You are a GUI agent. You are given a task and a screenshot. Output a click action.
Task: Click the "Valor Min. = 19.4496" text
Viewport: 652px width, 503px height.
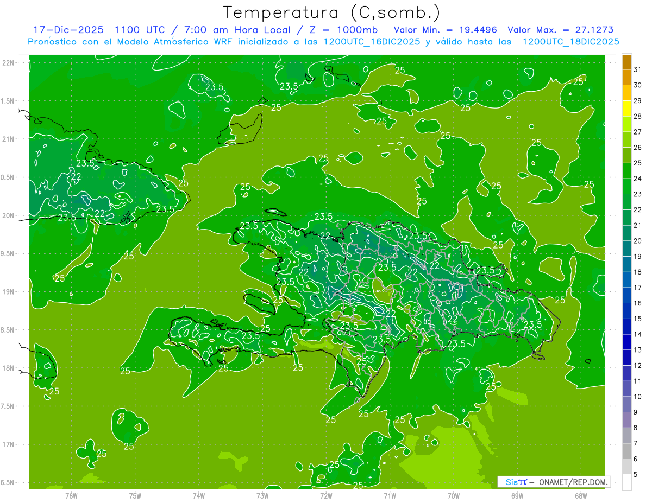click(446, 30)
